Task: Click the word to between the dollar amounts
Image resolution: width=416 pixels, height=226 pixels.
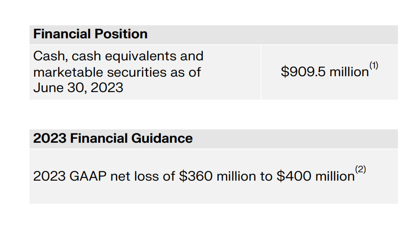Action: coord(267,176)
